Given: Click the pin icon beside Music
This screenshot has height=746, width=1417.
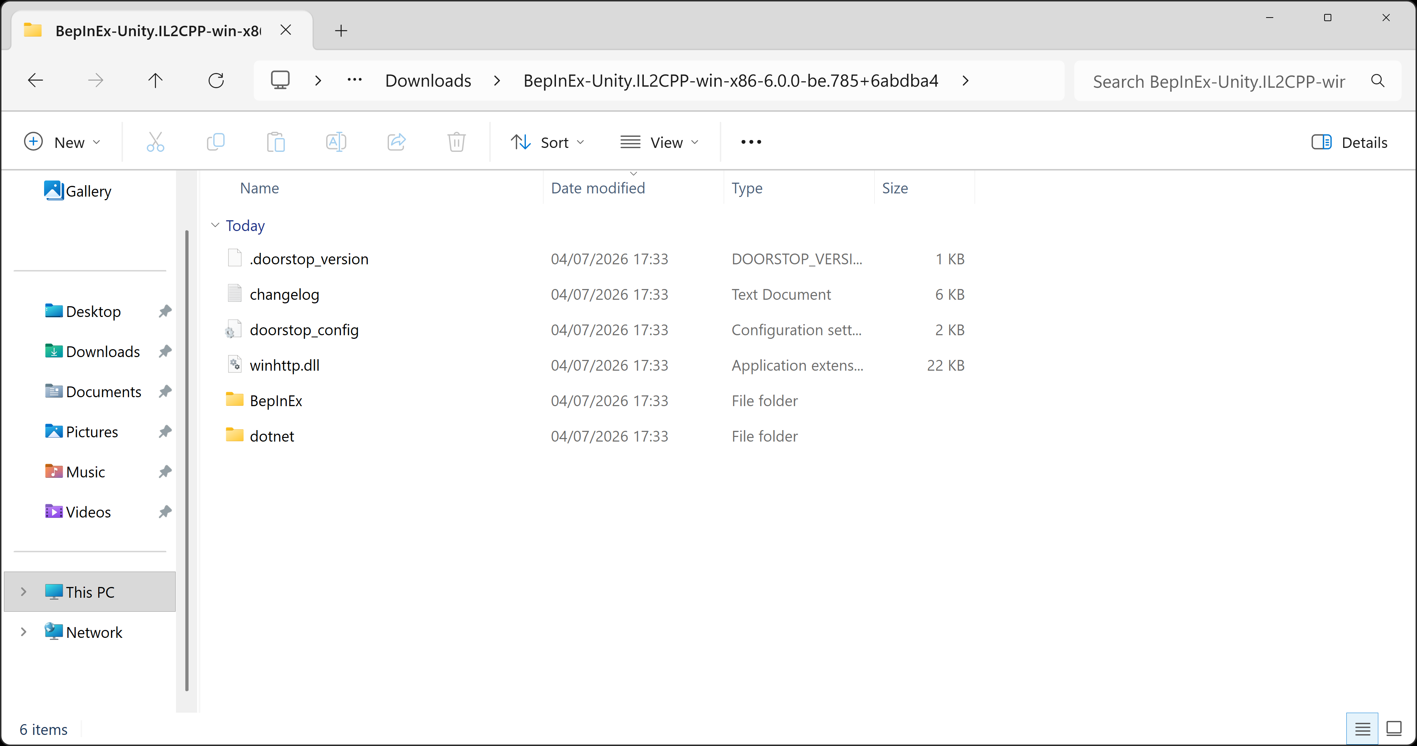Looking at the screenshot, I should tap(165, 472).
